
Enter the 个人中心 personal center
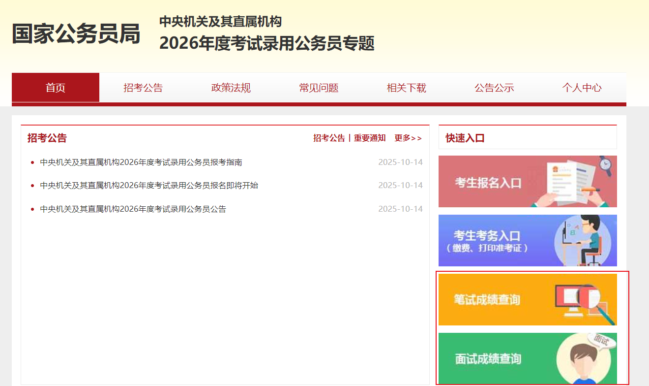coord(582,87)
